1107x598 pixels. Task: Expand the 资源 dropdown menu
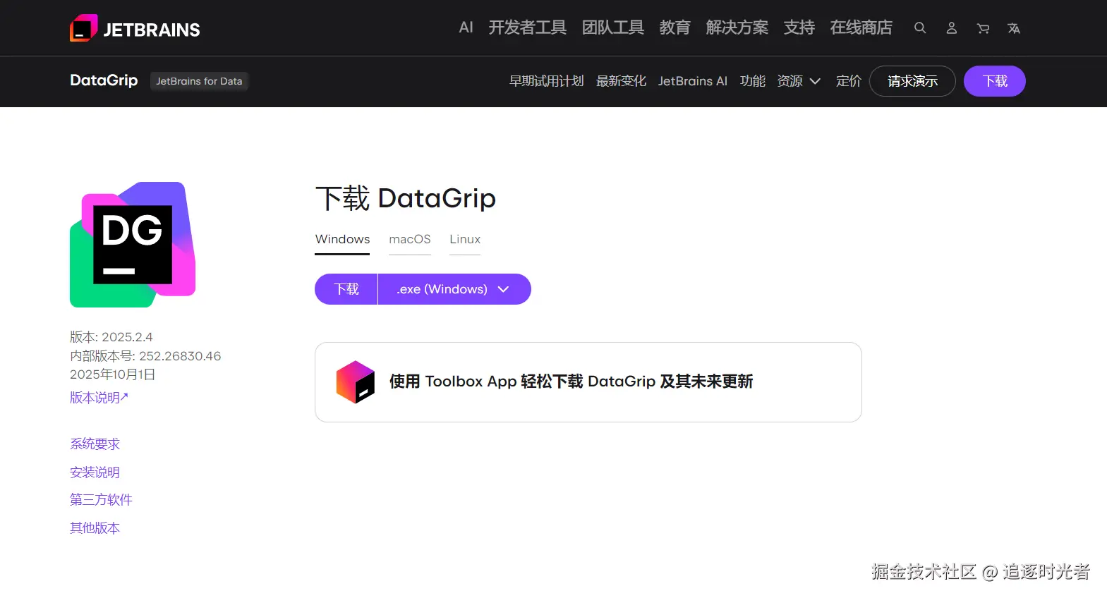tap(799, 81)
